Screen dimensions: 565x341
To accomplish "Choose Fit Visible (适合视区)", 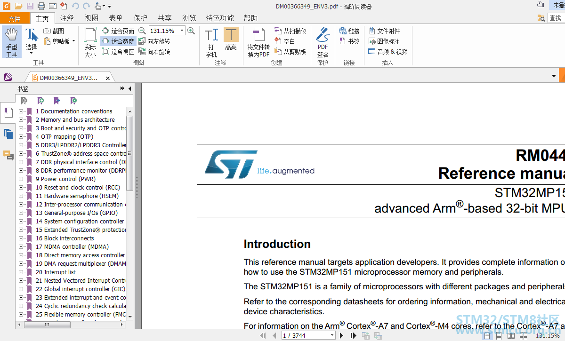I will point(118,52).
